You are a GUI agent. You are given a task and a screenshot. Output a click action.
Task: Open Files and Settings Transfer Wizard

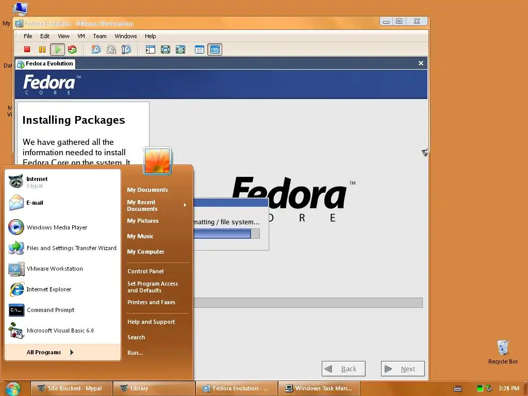pyautogui.click(x=63, y=248)
